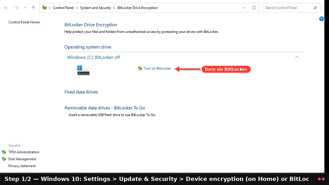Viewport: 329px width, 185px height.
Task: Open the Privacy statement link
Action: tap(22, 166)
